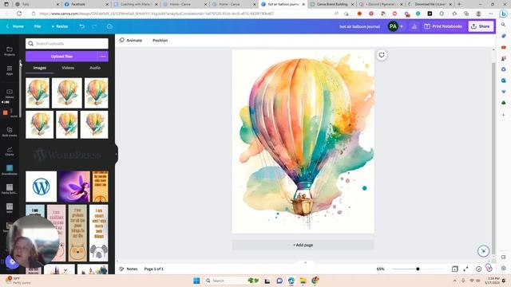The image size is (511, 287).
Task: Open the Apps sidebar panel
Action: coord(10,70)
